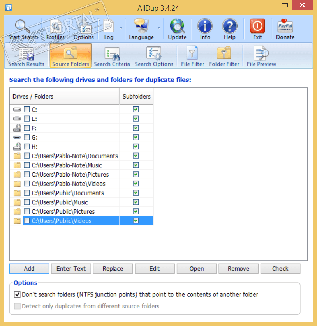Enable the Pablo-Note\Pictures folder checkbox
Screen dimensions: 317x326
click(x=26, y=174)
